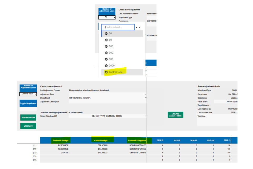
Task: Choose the '500' option in the list
Action: (x=111, y=59)
